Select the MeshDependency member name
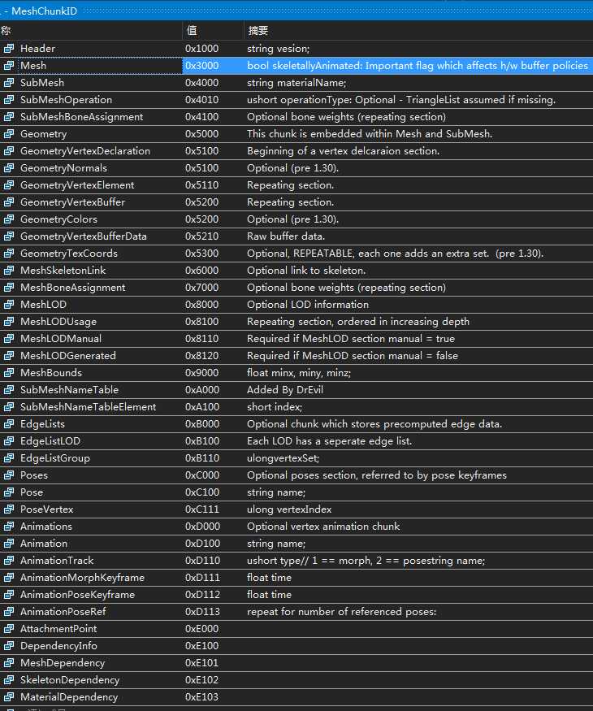 click(63, 663)
